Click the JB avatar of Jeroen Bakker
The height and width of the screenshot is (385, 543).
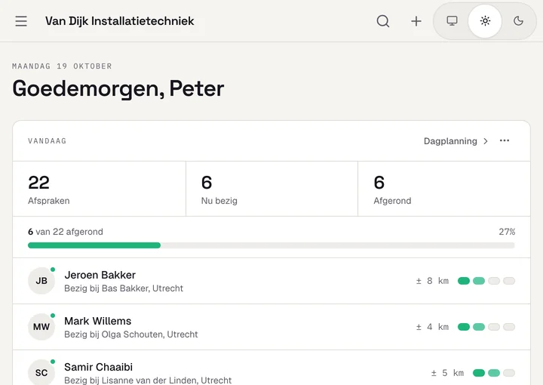[x=41, y=281]
